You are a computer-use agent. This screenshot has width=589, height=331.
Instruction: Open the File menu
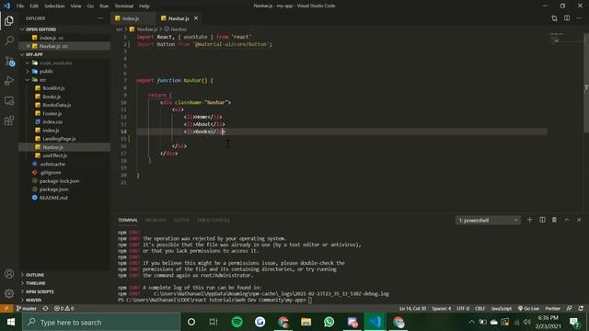pyautogui.click(x=20, y=6)
